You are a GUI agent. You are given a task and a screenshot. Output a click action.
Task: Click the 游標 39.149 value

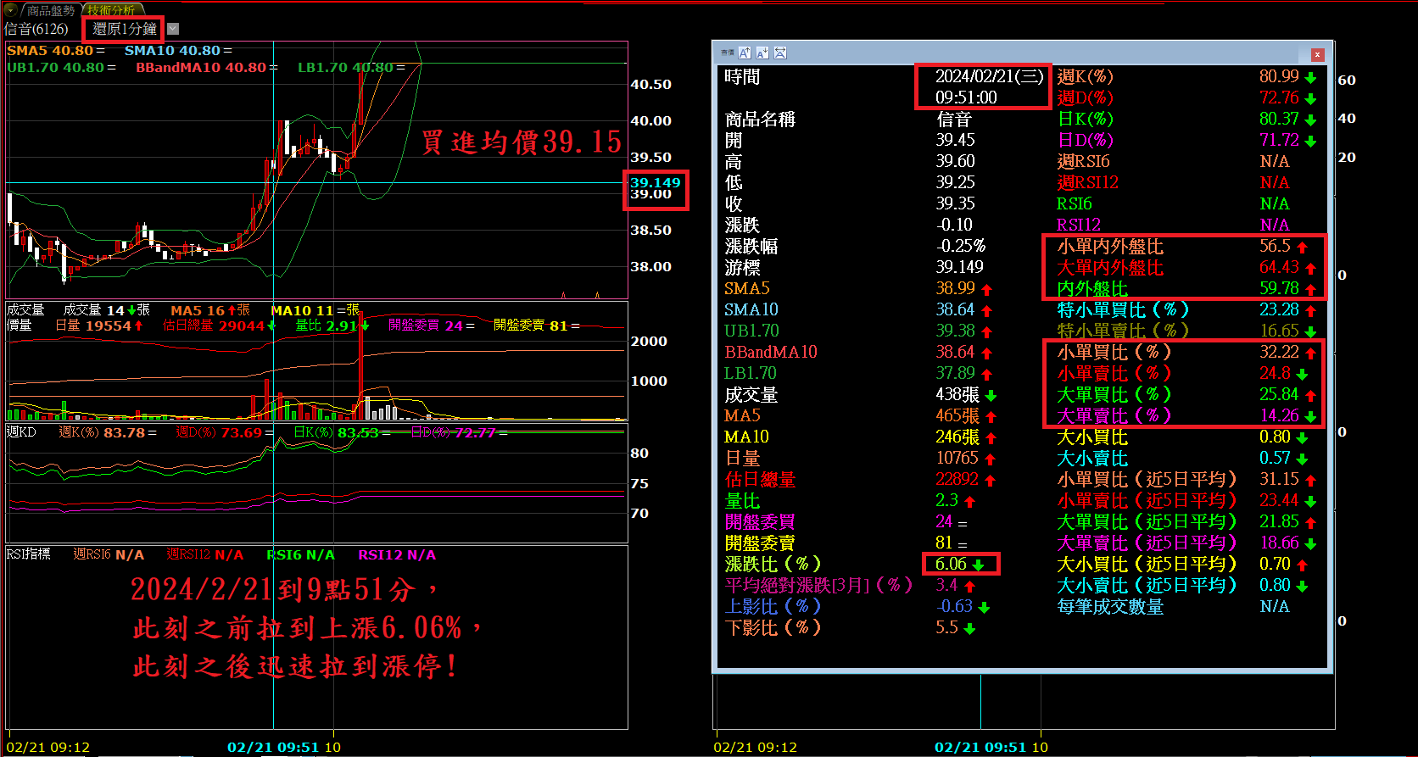pos(959,267)
